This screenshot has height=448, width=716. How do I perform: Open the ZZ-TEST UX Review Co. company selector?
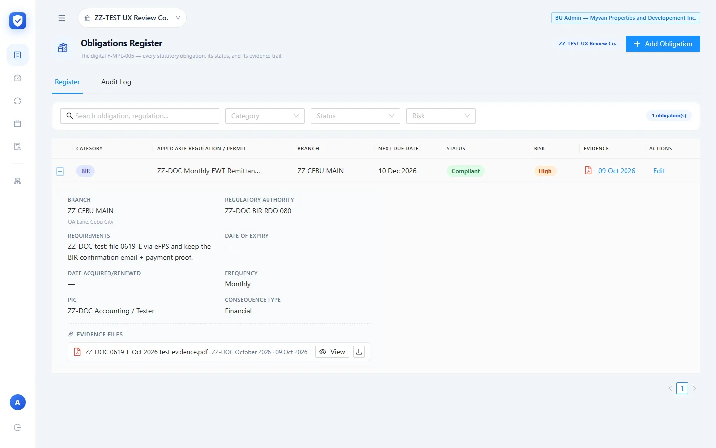click(132, 18)
